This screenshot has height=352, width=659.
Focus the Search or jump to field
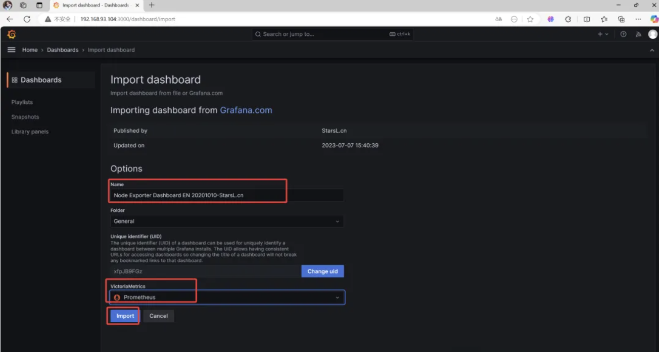332,34
